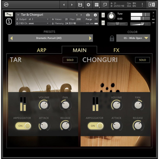The height and width of the screenshot is (159, 159).
Task: Open Kontakt settings gear icon
Action: (x=88, y=5)
